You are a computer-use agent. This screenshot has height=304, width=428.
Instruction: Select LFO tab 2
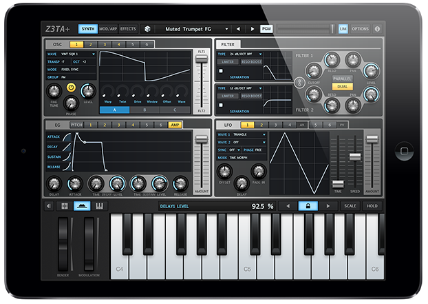(261, 125)
